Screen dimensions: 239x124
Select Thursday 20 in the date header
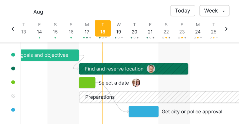pyautogui.click(x=135, y=28)
